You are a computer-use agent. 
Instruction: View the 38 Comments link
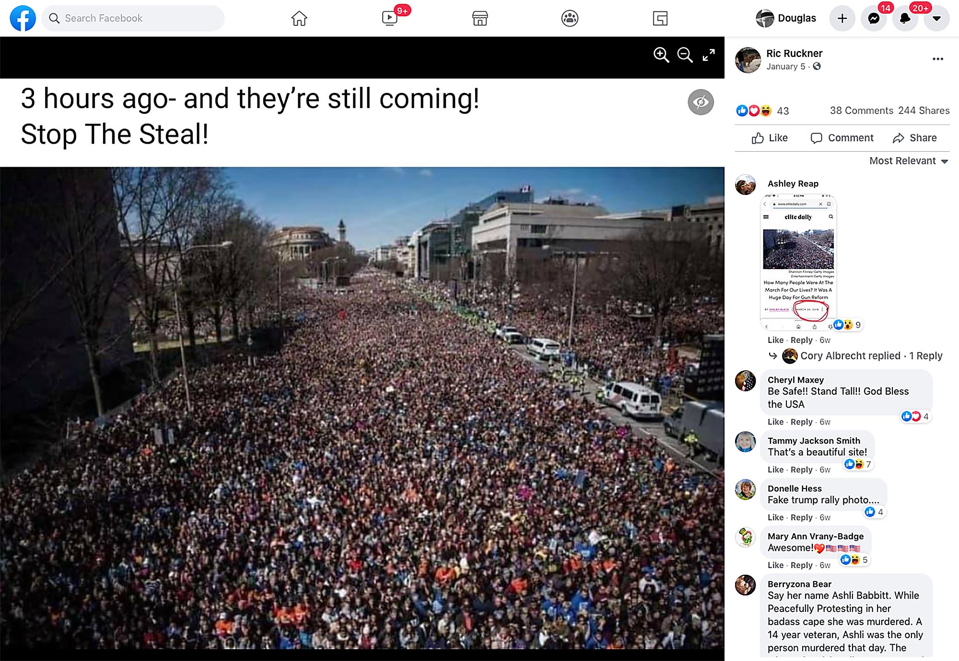click(x=862, y=111)
